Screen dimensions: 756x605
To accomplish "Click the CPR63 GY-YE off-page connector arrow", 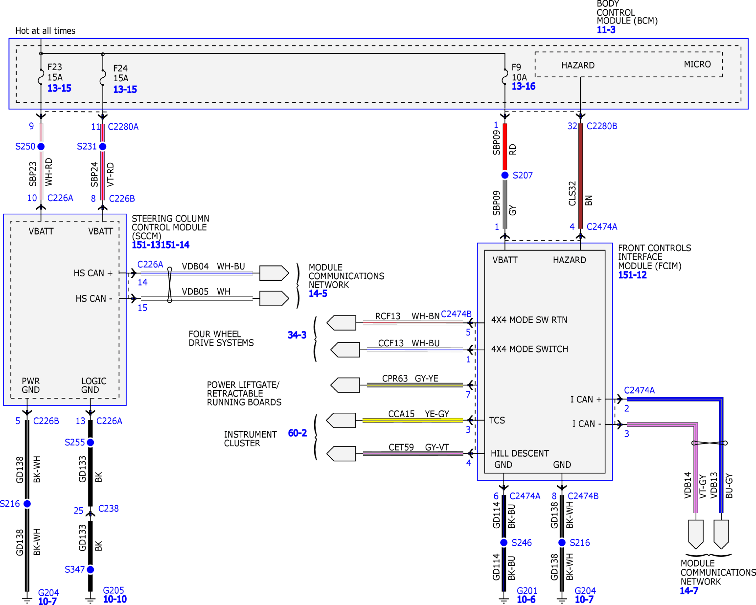I will pos(345,385).
